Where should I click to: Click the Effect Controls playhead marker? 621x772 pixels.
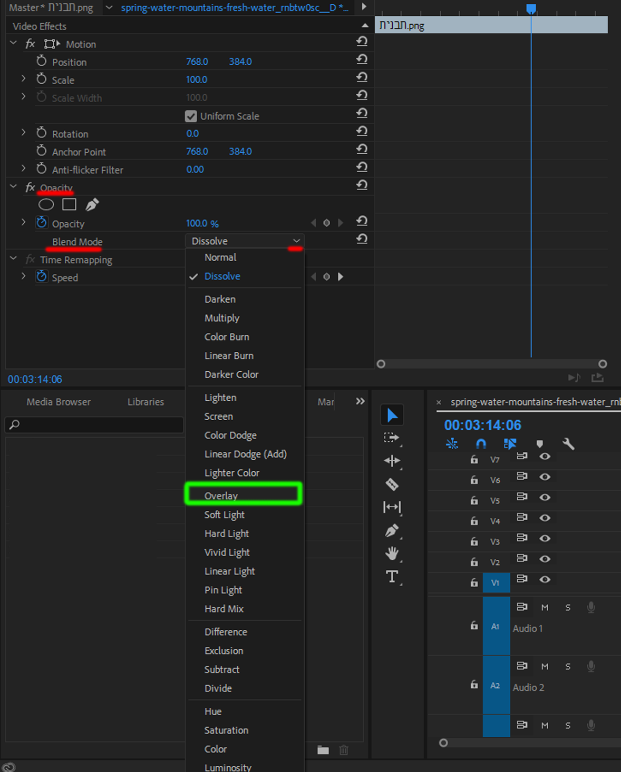[x=531, y=8]
